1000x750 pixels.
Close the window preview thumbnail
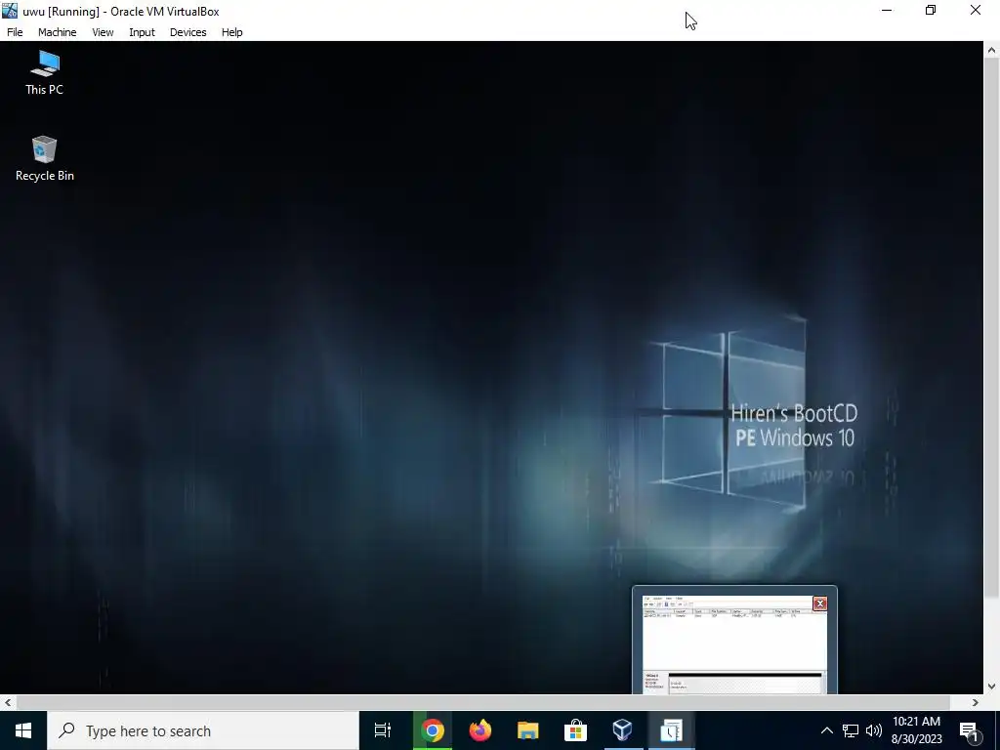click(x=820, y=604)
